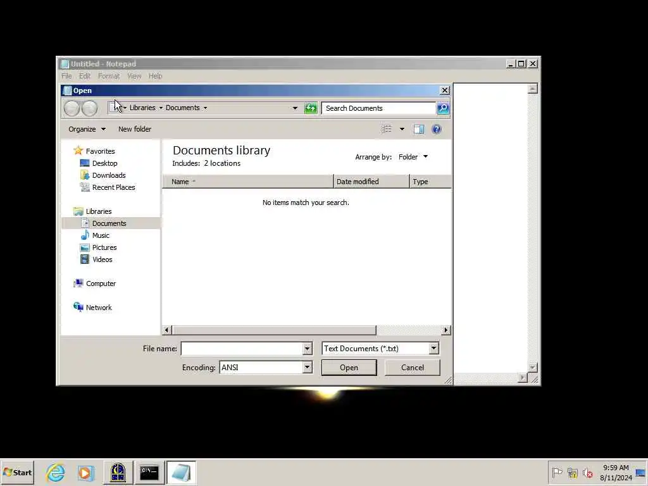Open Music library in sidebar
648x486 pixels.
click(95, 235)
